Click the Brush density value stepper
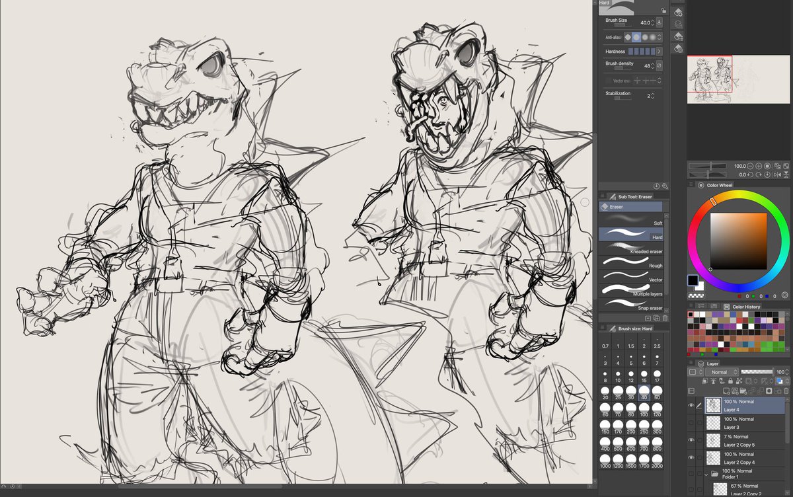This screenshot has height=497, width=793. click(652, 65)
